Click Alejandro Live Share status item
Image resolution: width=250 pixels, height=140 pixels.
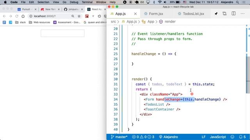(x=168, y=137)
